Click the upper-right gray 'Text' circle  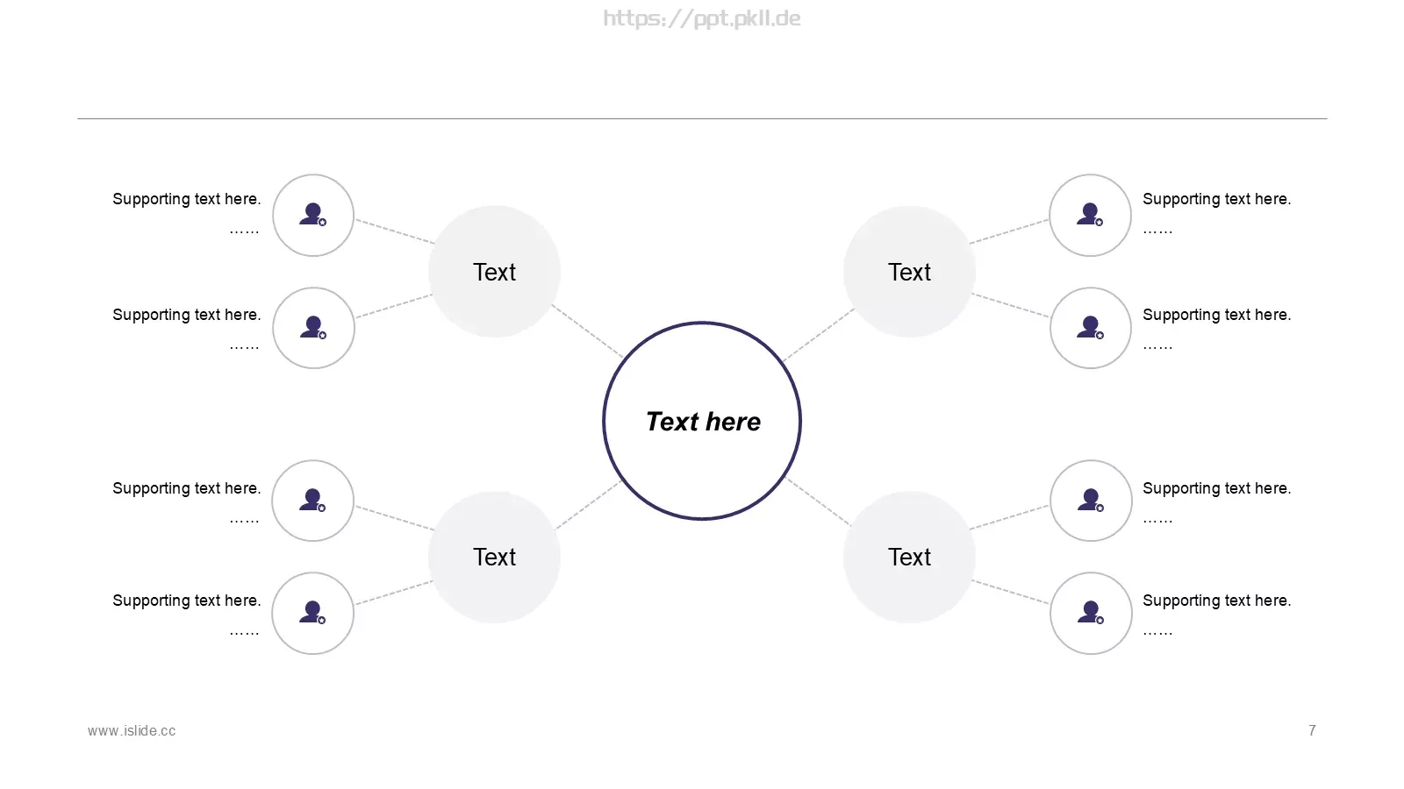coord(909,272)
